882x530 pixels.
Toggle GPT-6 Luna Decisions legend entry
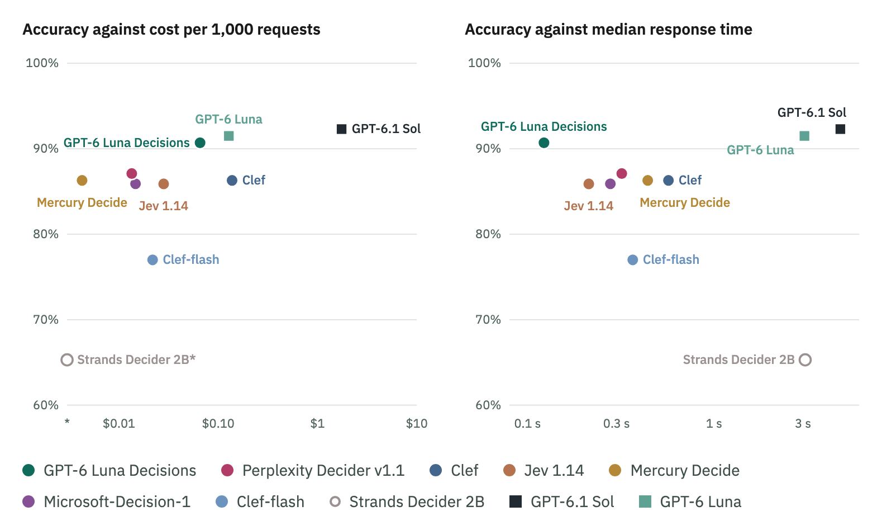[109, 470]
